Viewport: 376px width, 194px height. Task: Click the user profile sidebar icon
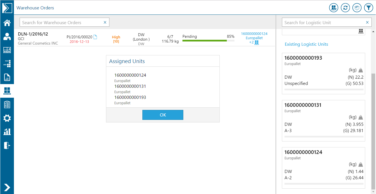click(x=7, y=37)
